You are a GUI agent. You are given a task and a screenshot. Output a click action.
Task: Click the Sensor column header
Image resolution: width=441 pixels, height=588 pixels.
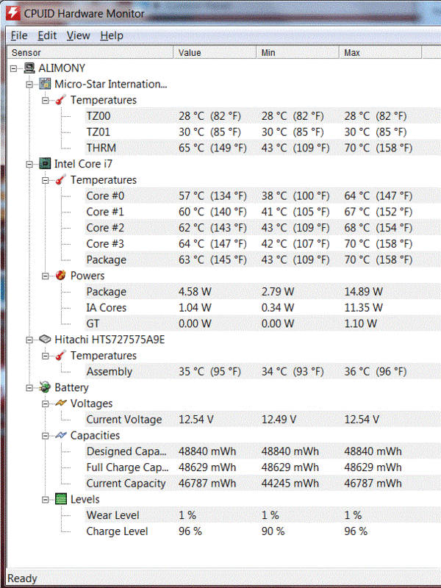pos(90,52)
